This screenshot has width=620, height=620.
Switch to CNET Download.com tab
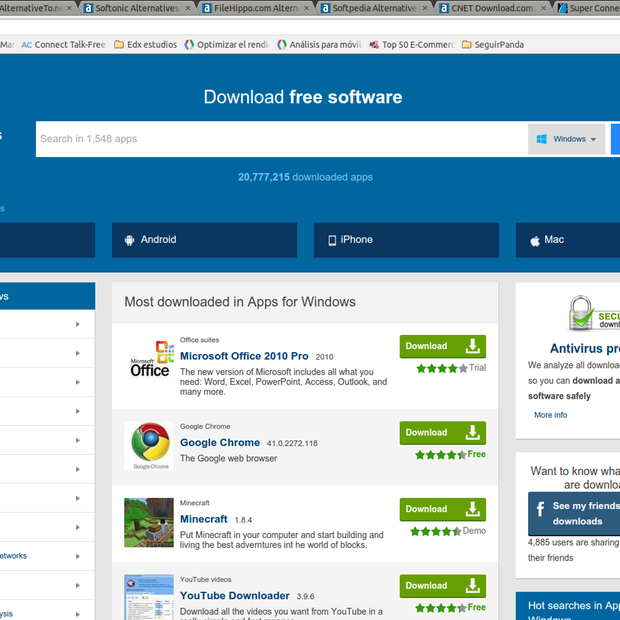tap(493, 8)
